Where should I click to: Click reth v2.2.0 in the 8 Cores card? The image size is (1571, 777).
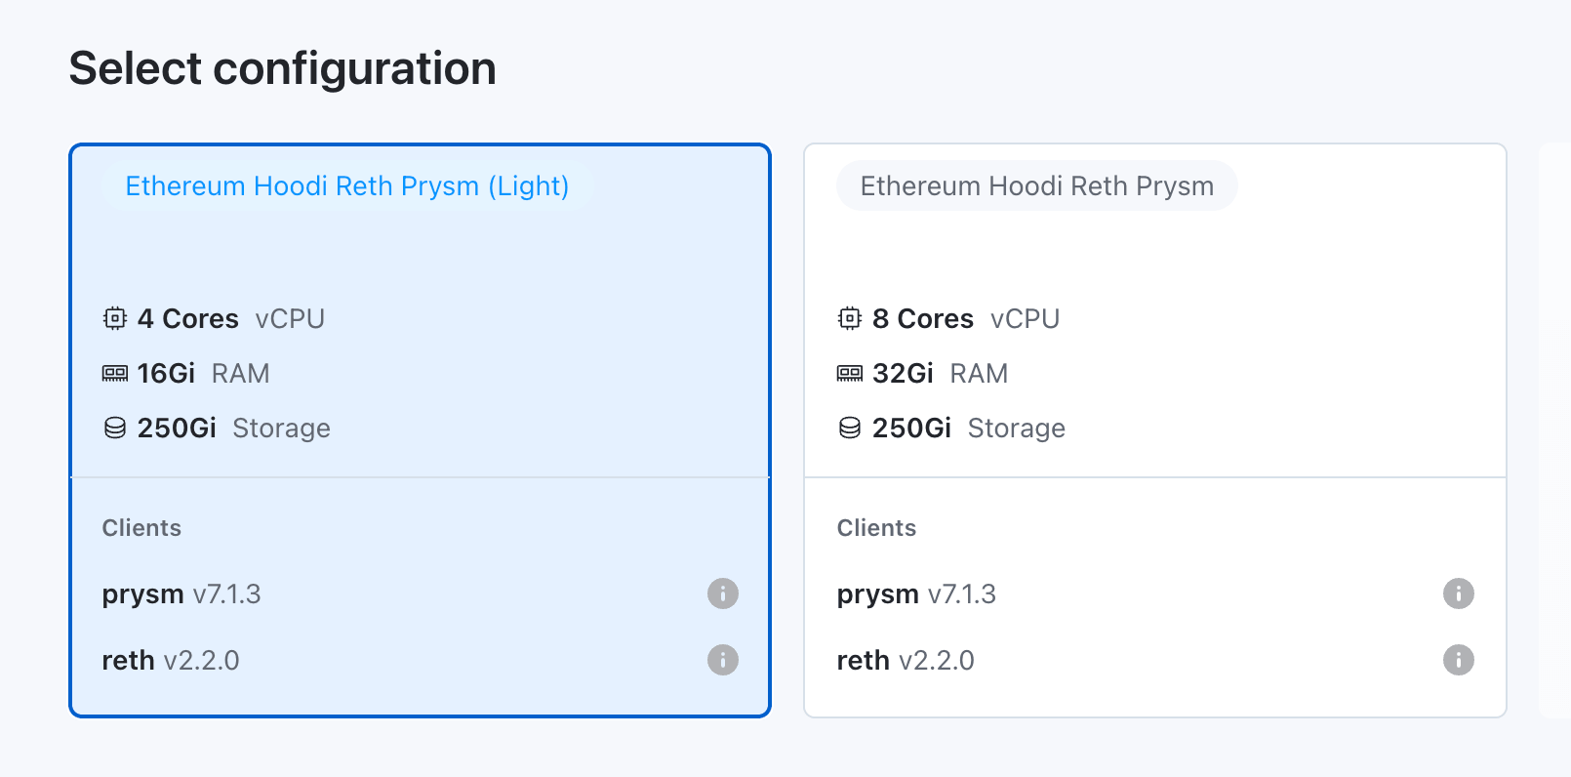906,660
